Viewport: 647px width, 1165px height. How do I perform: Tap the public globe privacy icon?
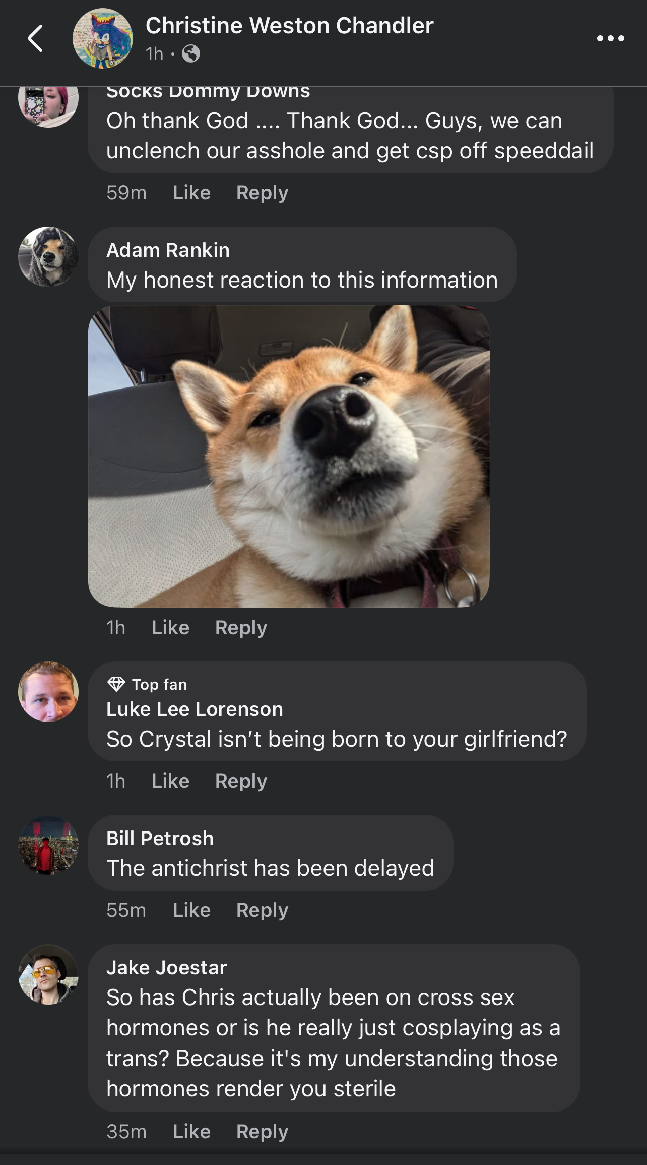pos(190,53)
